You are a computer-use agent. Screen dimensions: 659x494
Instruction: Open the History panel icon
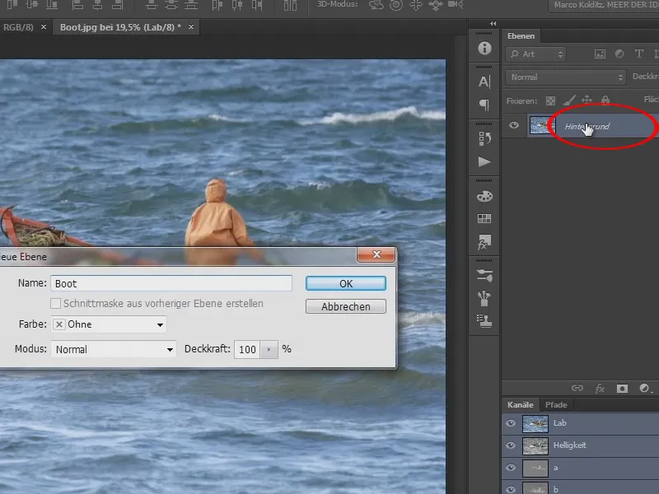[484, 138]
